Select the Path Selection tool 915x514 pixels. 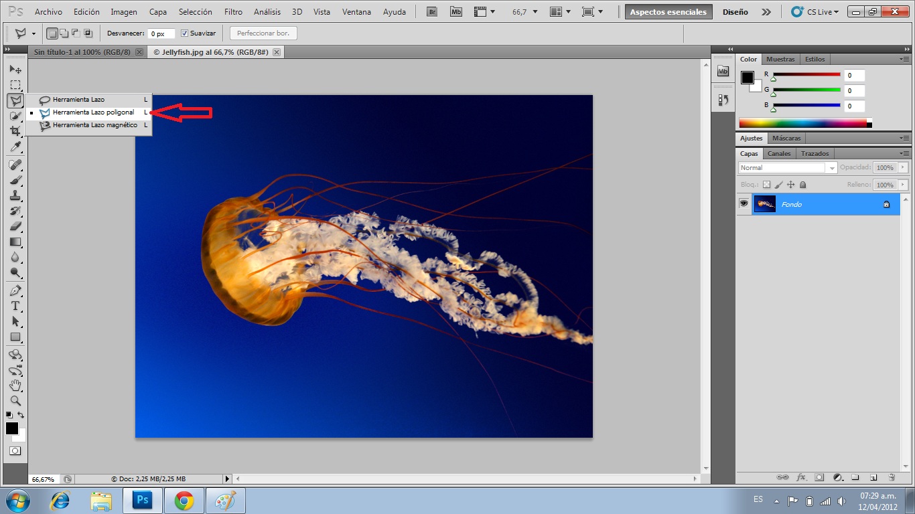(x=15, y=321)
